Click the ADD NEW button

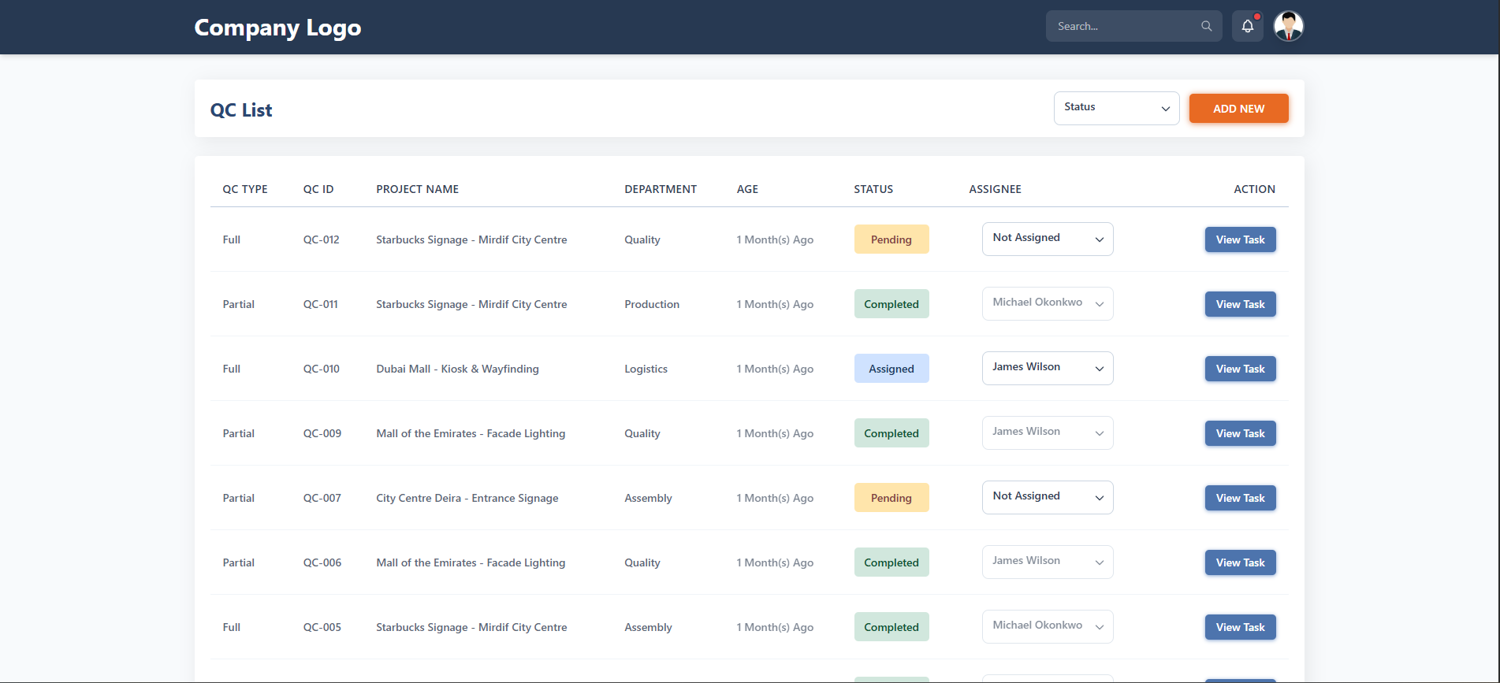tap(1238, 109)
